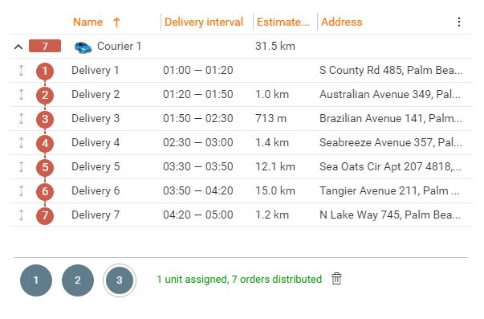
Task: Select the red marker number 2
Action: [x=45, y=95]
